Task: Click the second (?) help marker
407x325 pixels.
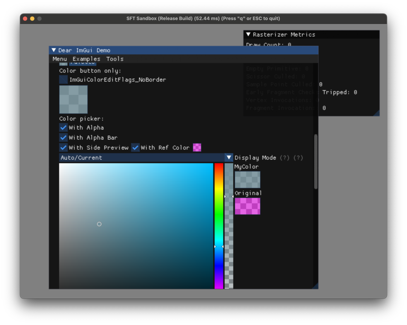Action: 298,158
